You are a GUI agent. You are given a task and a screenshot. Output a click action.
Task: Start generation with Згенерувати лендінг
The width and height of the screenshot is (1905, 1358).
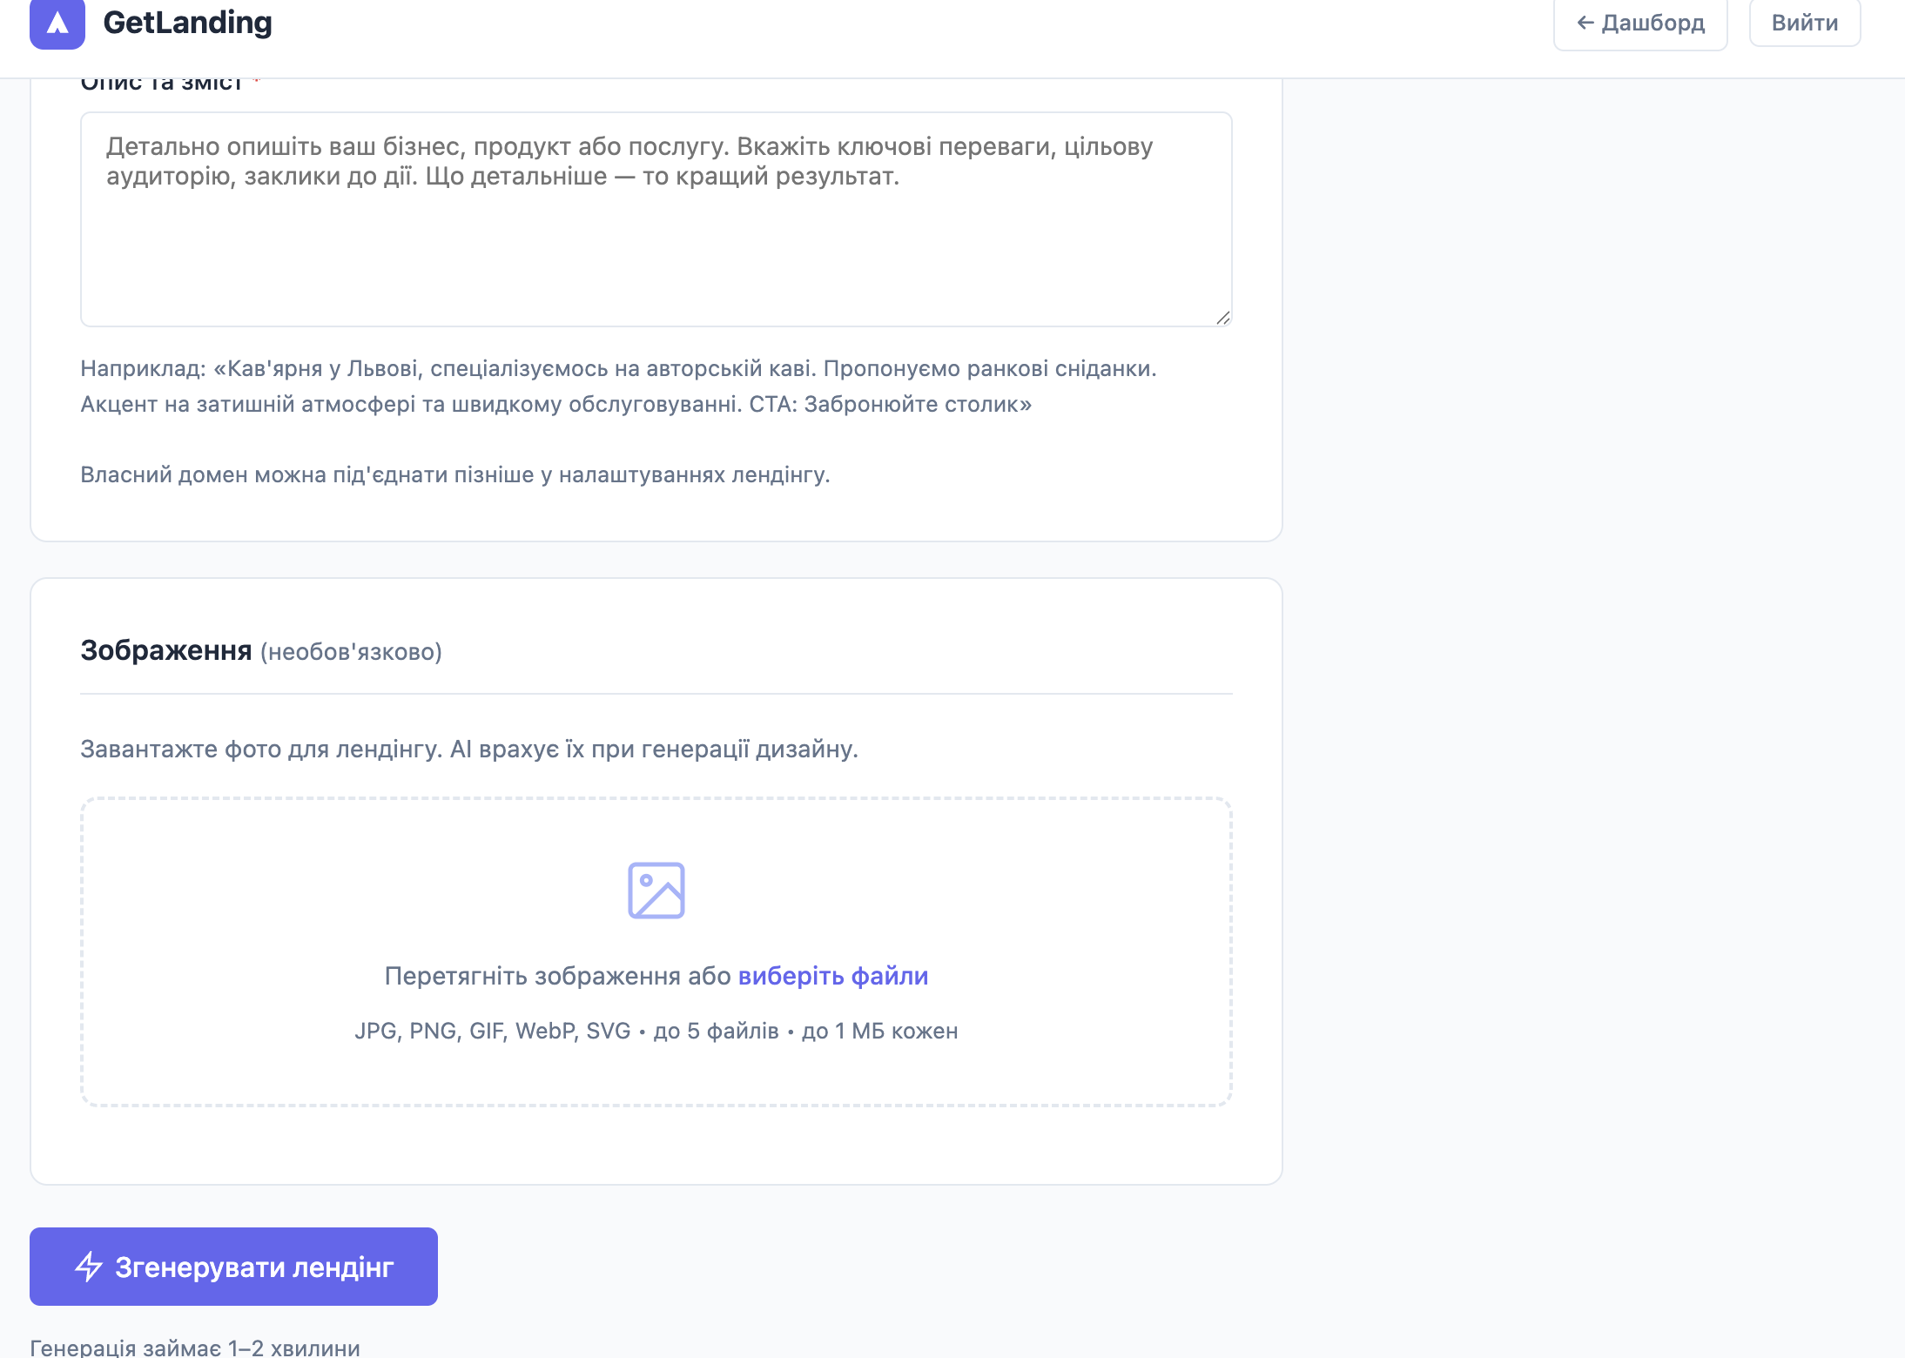(233, 1267)
